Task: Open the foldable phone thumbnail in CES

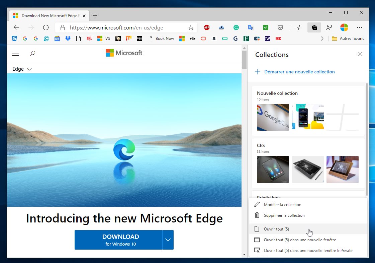Action: [x=273, y=169]
